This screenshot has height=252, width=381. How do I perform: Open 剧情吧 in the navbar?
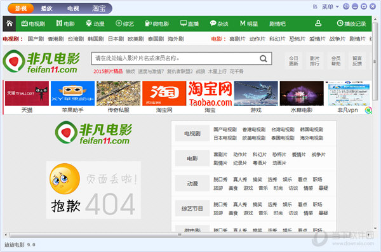tap(277, 24)
